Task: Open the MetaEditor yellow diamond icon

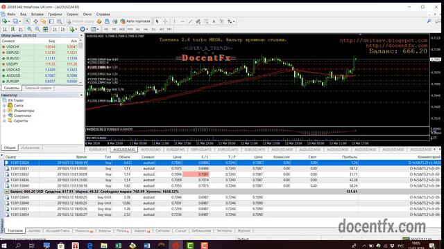Action: point(99,21)
